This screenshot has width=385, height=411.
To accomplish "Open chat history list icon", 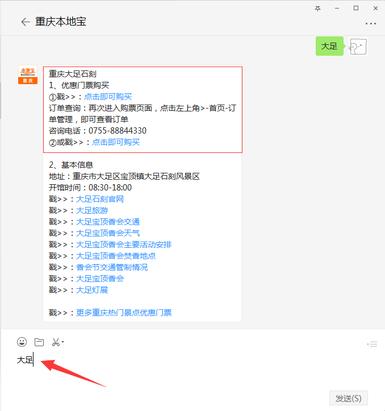I will tap(372, 344).
